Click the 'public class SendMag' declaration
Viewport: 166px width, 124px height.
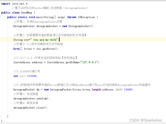tap(16, 13)
